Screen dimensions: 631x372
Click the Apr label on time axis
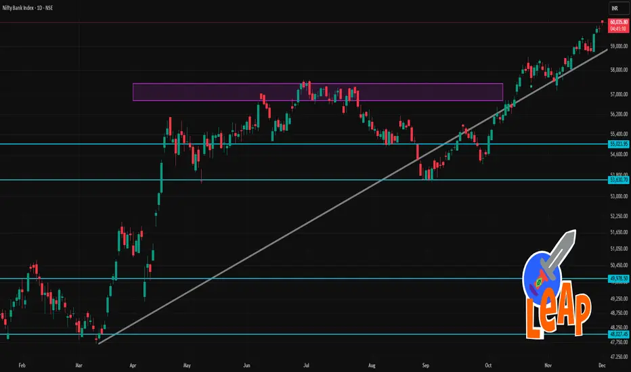click(x=133, y=365)
